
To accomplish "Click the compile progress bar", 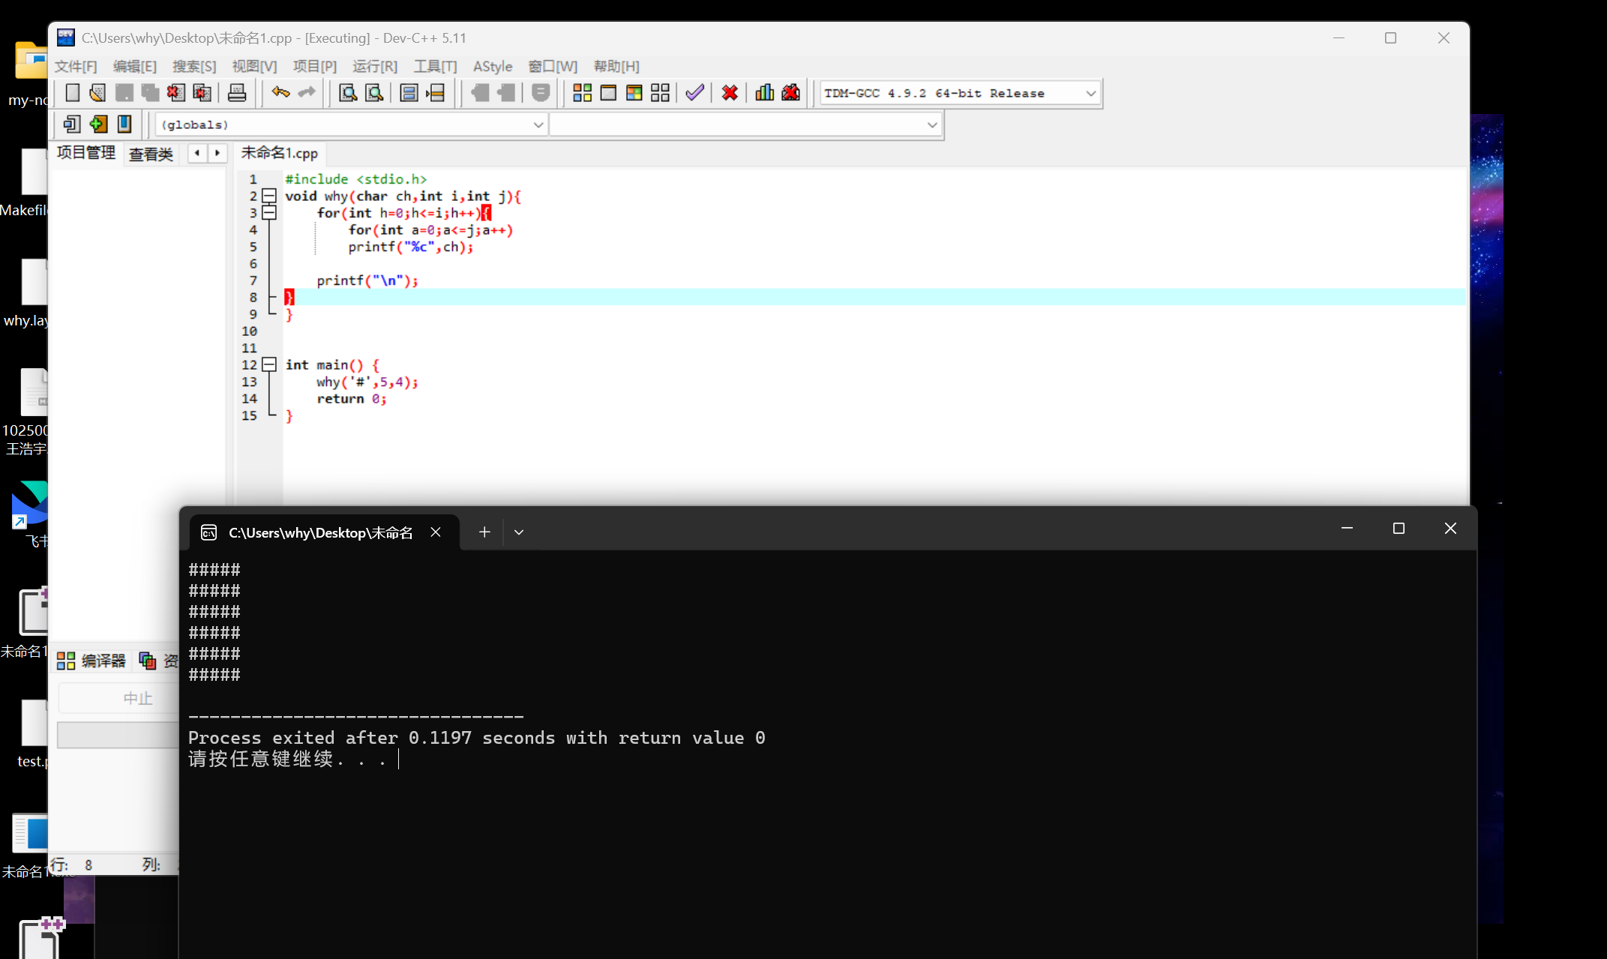I will pos(118,735).
